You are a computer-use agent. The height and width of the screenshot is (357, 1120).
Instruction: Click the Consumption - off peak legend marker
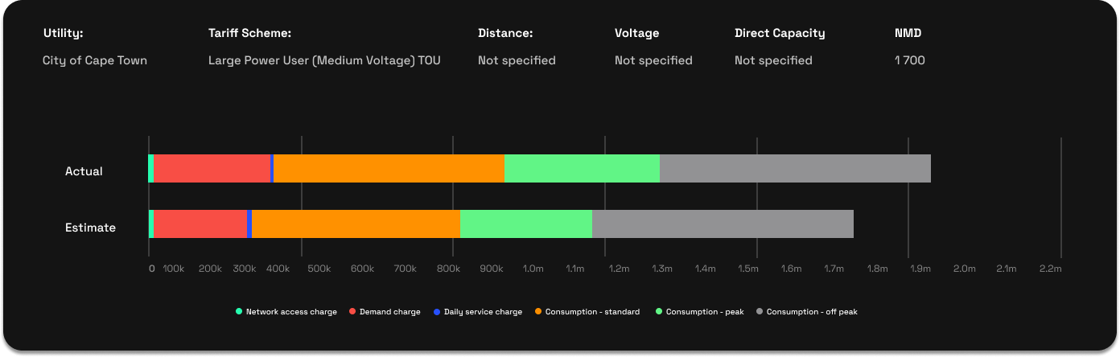760,311
